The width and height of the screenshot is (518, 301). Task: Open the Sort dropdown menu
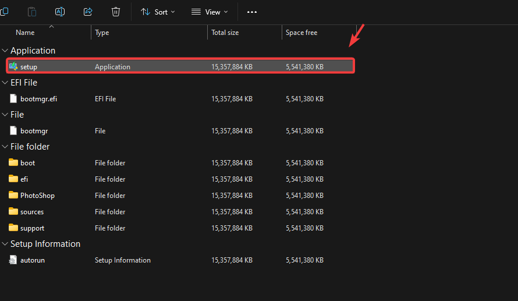(x=158, y=12)
